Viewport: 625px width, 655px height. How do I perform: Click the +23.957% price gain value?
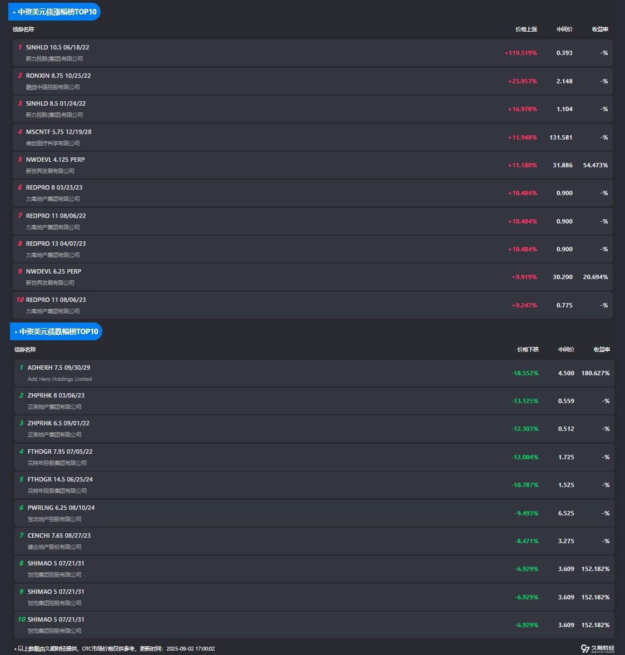pyautogui.click(x=522, y=81)
